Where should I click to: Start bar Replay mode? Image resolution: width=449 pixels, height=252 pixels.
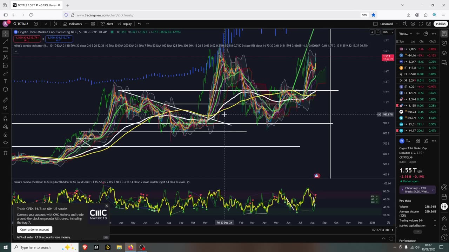125,24
